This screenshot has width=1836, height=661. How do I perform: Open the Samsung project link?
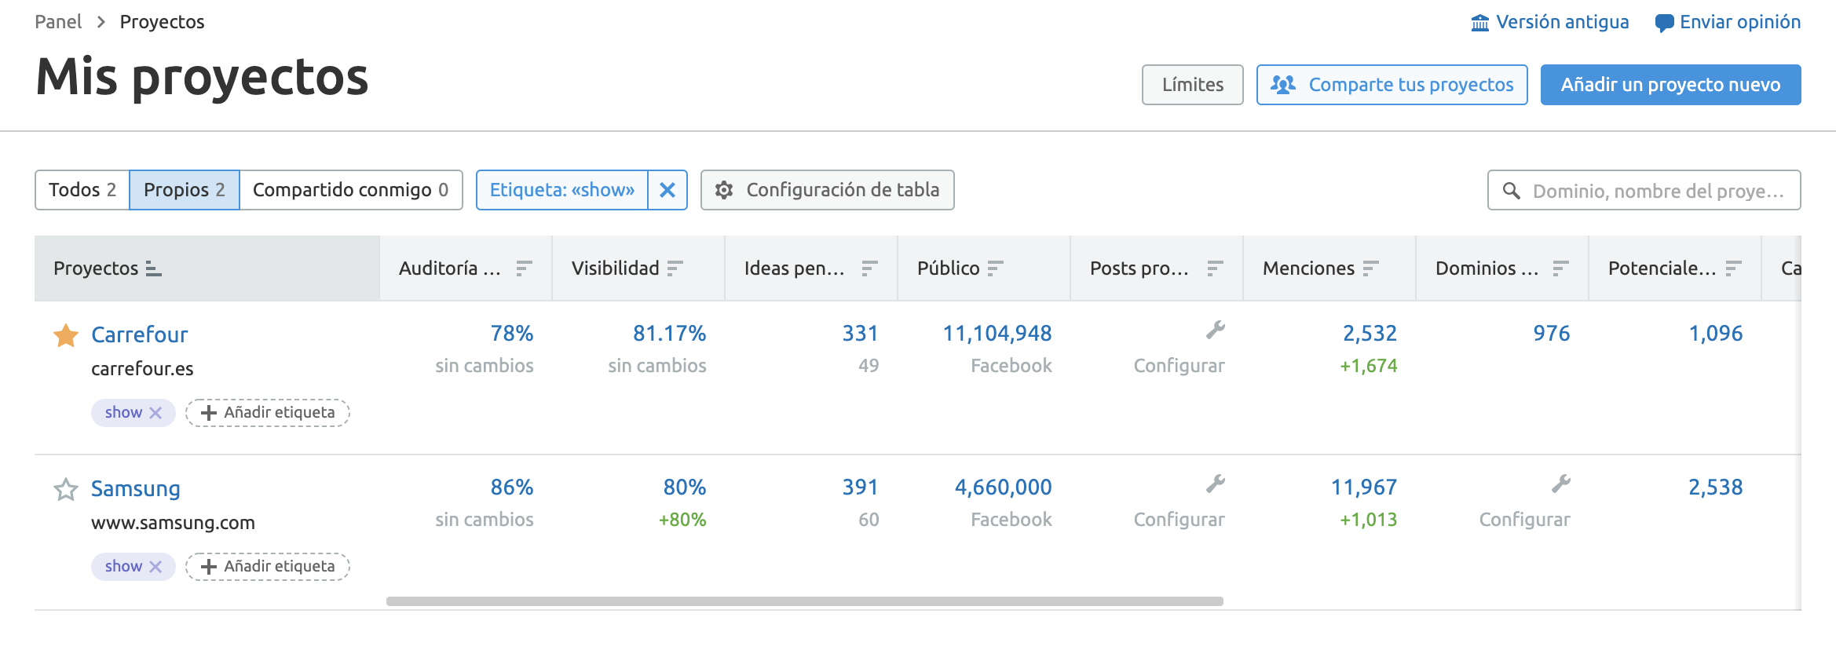(136, 489)
